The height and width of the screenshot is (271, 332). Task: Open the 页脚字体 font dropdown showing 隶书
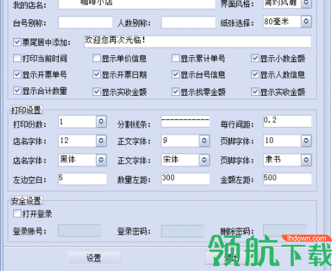[x=306, y=160]
